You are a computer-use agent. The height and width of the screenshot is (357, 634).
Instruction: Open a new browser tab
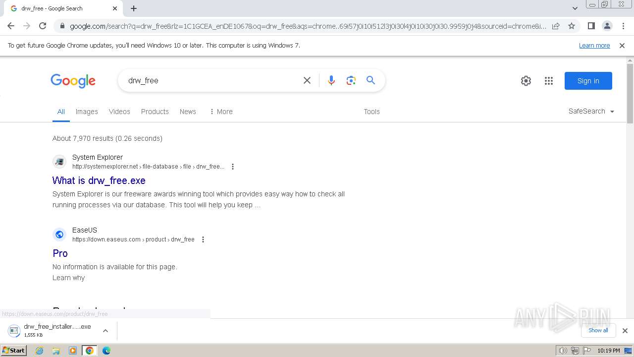(x=134, y=8)
